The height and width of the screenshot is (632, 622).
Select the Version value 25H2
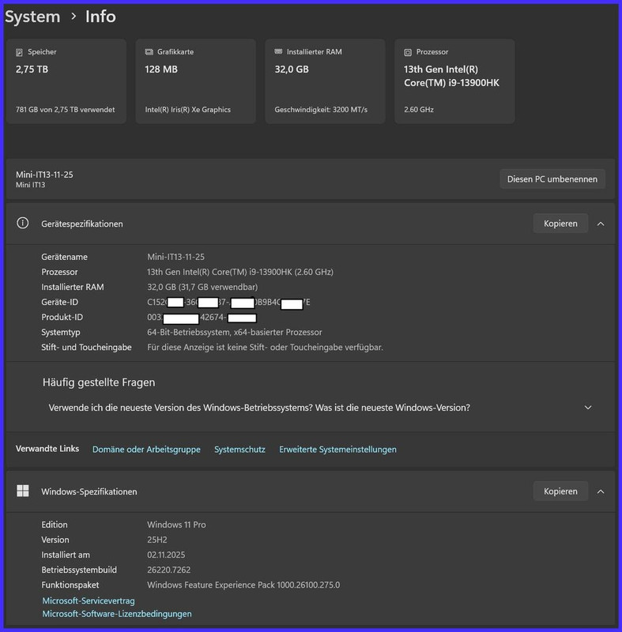pyautogui.click(x=157, y=540)
